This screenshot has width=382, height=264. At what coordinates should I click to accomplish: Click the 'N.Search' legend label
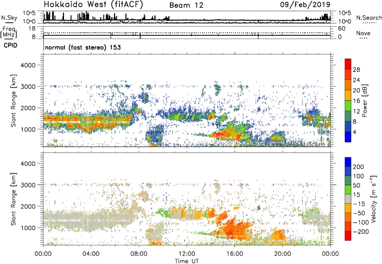[x=369, y=18]
